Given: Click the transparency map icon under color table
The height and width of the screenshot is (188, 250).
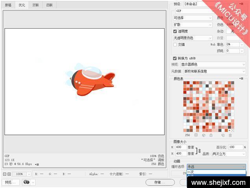Looking at the screenshot, I should pos(196,135).
